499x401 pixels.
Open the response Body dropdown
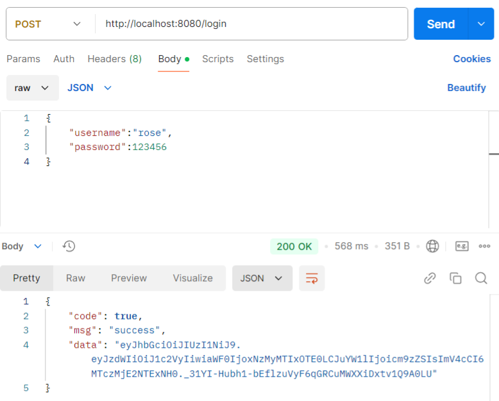coord(22,246)
